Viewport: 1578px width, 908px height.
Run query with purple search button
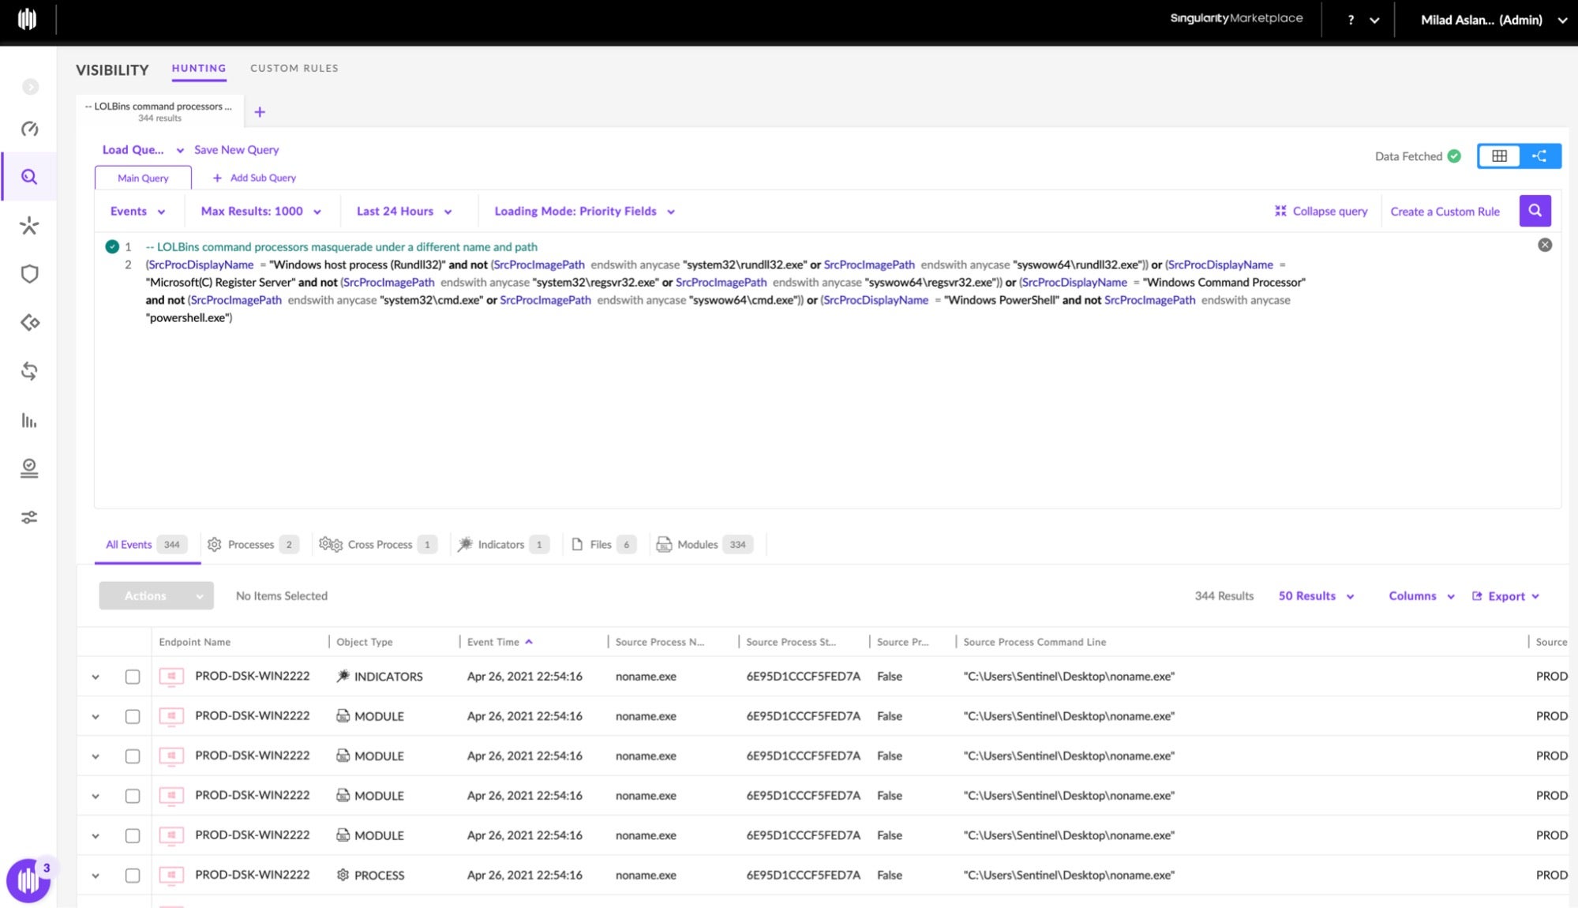[x=1535, y=211]
